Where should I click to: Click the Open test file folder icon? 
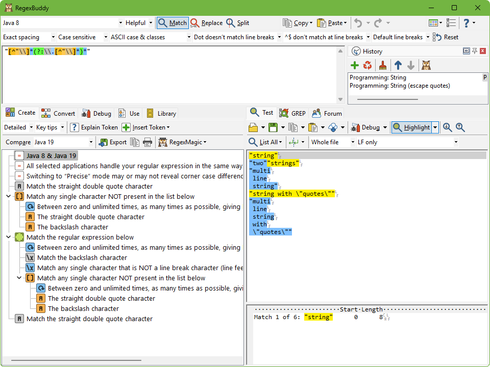253,127
